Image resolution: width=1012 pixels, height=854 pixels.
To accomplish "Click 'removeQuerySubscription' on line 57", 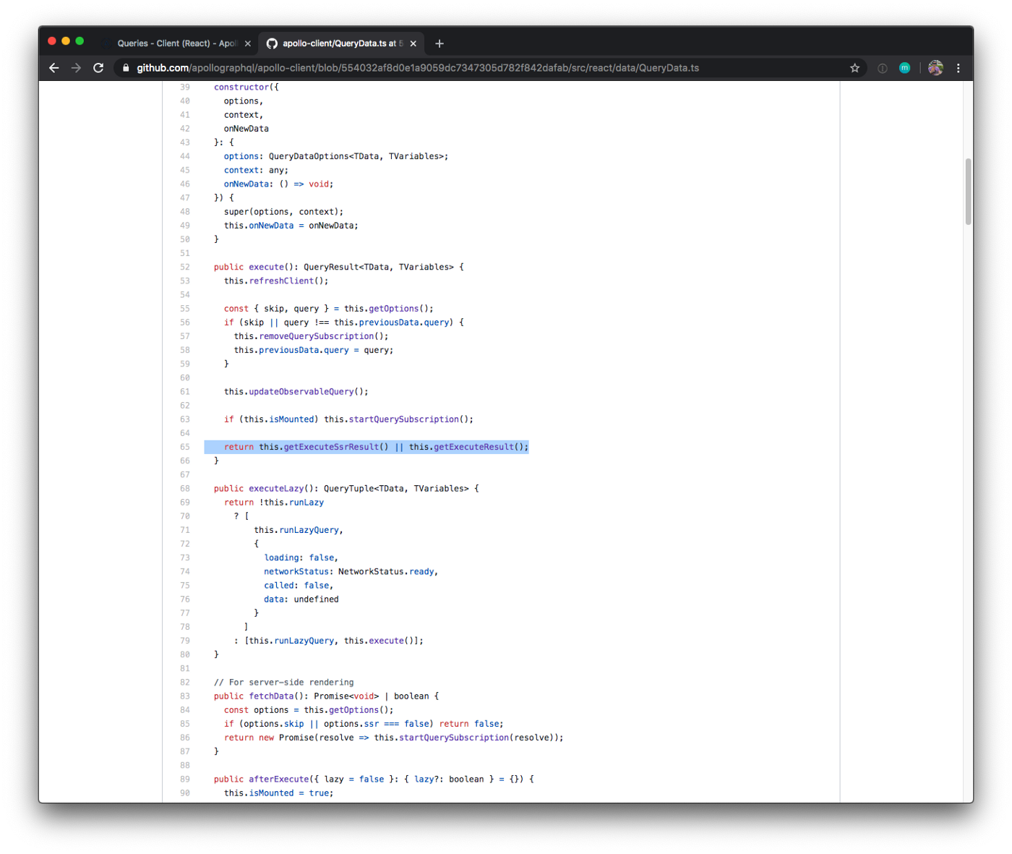I will (317, 336).
